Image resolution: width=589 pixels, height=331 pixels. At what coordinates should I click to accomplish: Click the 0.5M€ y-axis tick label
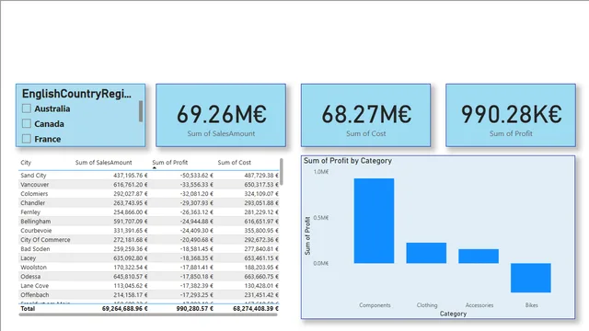(321, 218)
